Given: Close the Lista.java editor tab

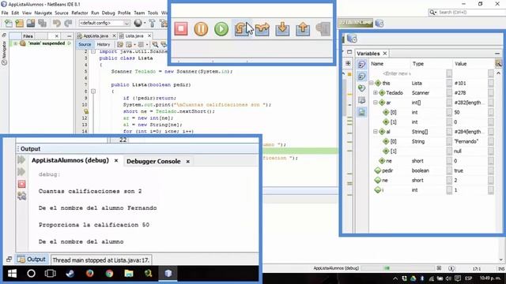Looking at the screenshot, I should click(x=149, y=35).
